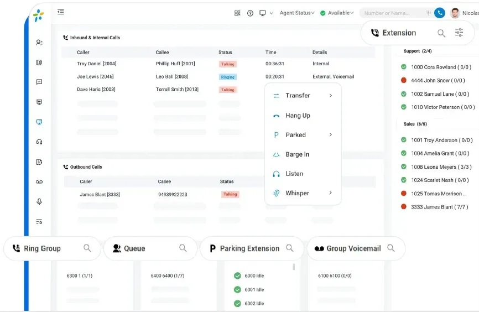Open the Extension filter sliders icon

click(x=459, y=33)
